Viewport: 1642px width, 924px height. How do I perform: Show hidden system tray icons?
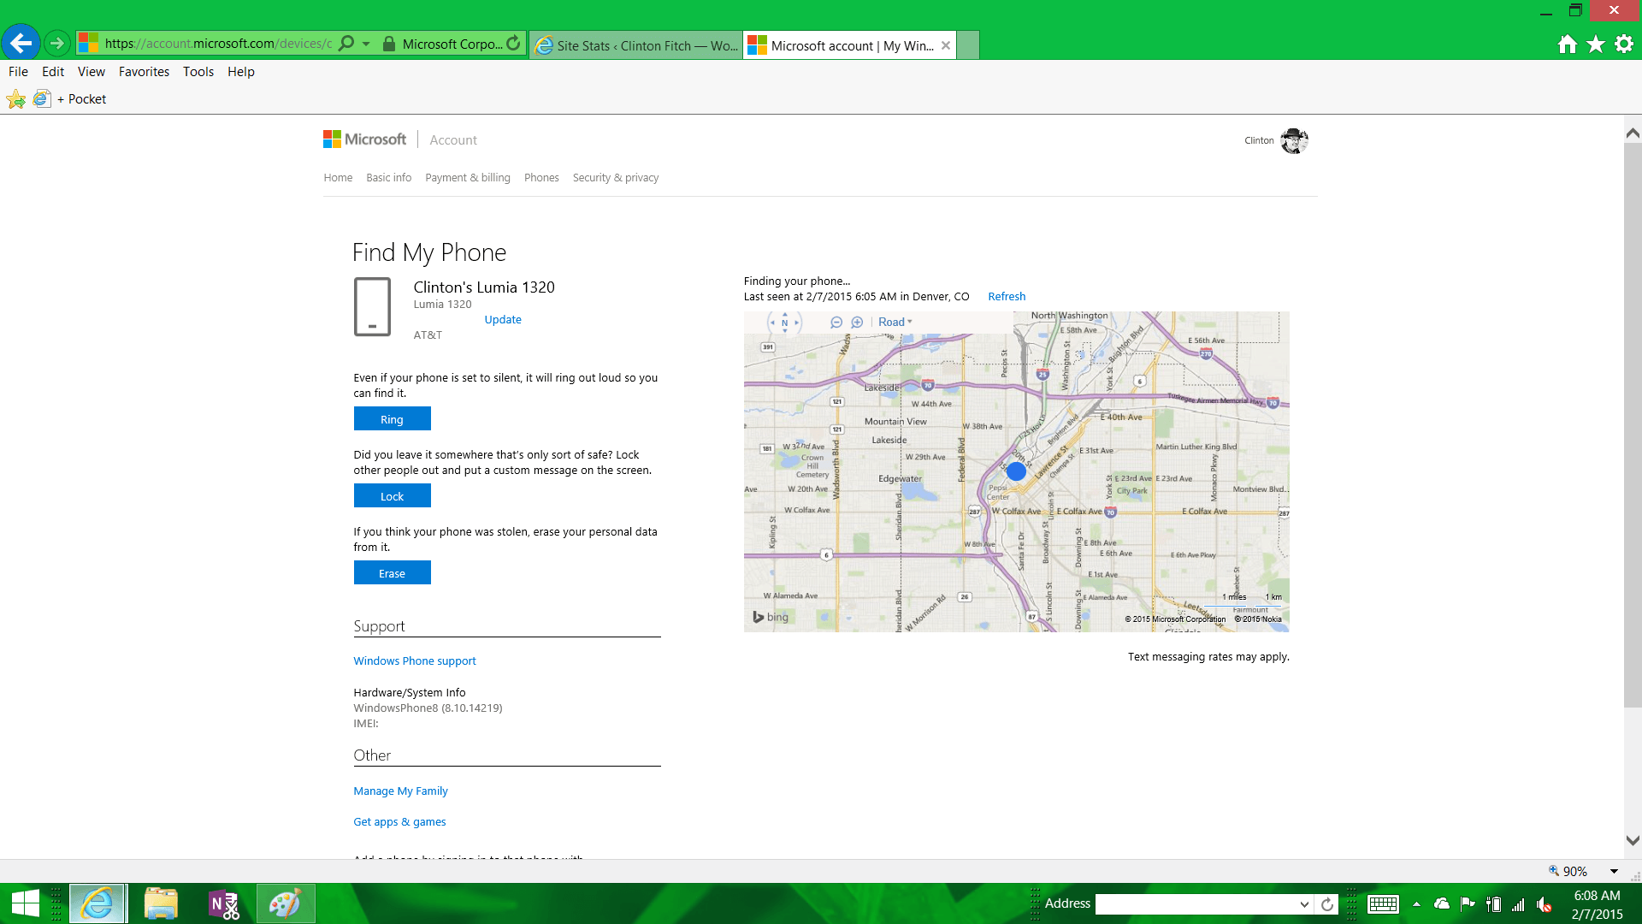pos(1417,904)
